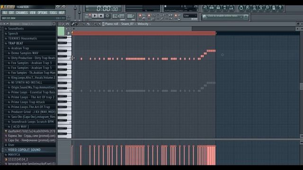Open the step sequencer view icon
The width and height of the screenshot is (303, 170).
tap(212, 8)
